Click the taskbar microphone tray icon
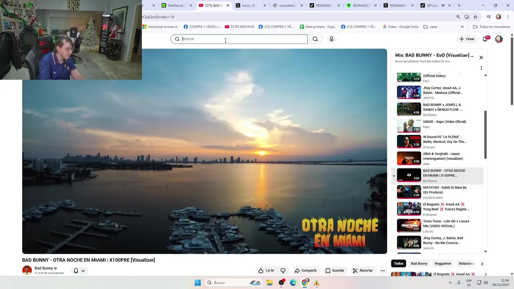The image size is (514, 289). [x=459, y=283]
